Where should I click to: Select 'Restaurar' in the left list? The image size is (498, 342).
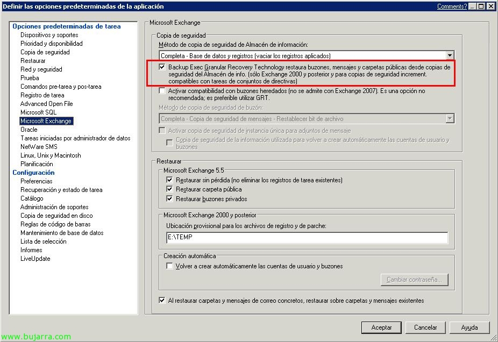point(33,61)
